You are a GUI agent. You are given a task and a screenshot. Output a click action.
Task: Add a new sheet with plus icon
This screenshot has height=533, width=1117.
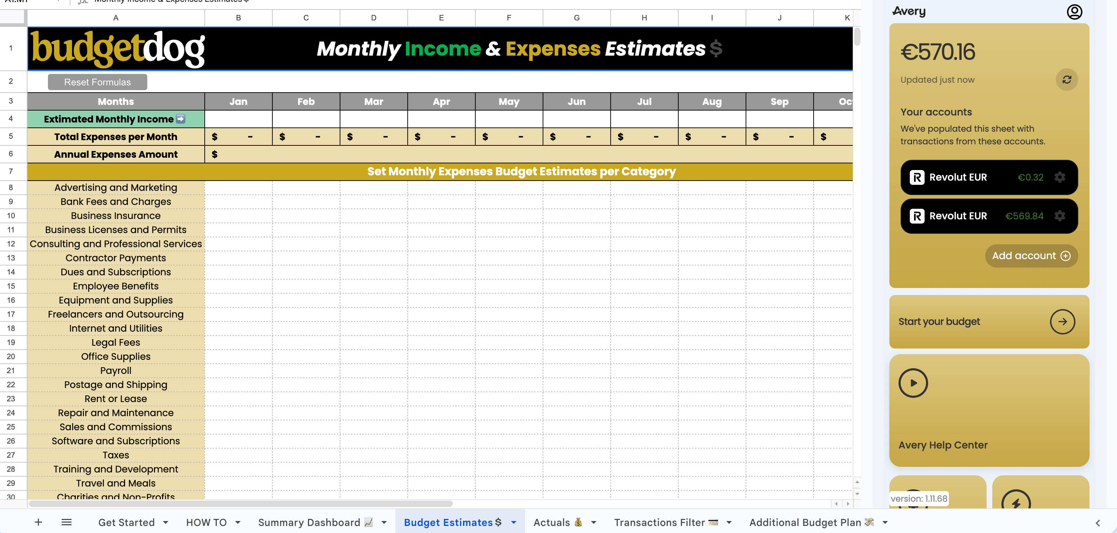(38, 522)
